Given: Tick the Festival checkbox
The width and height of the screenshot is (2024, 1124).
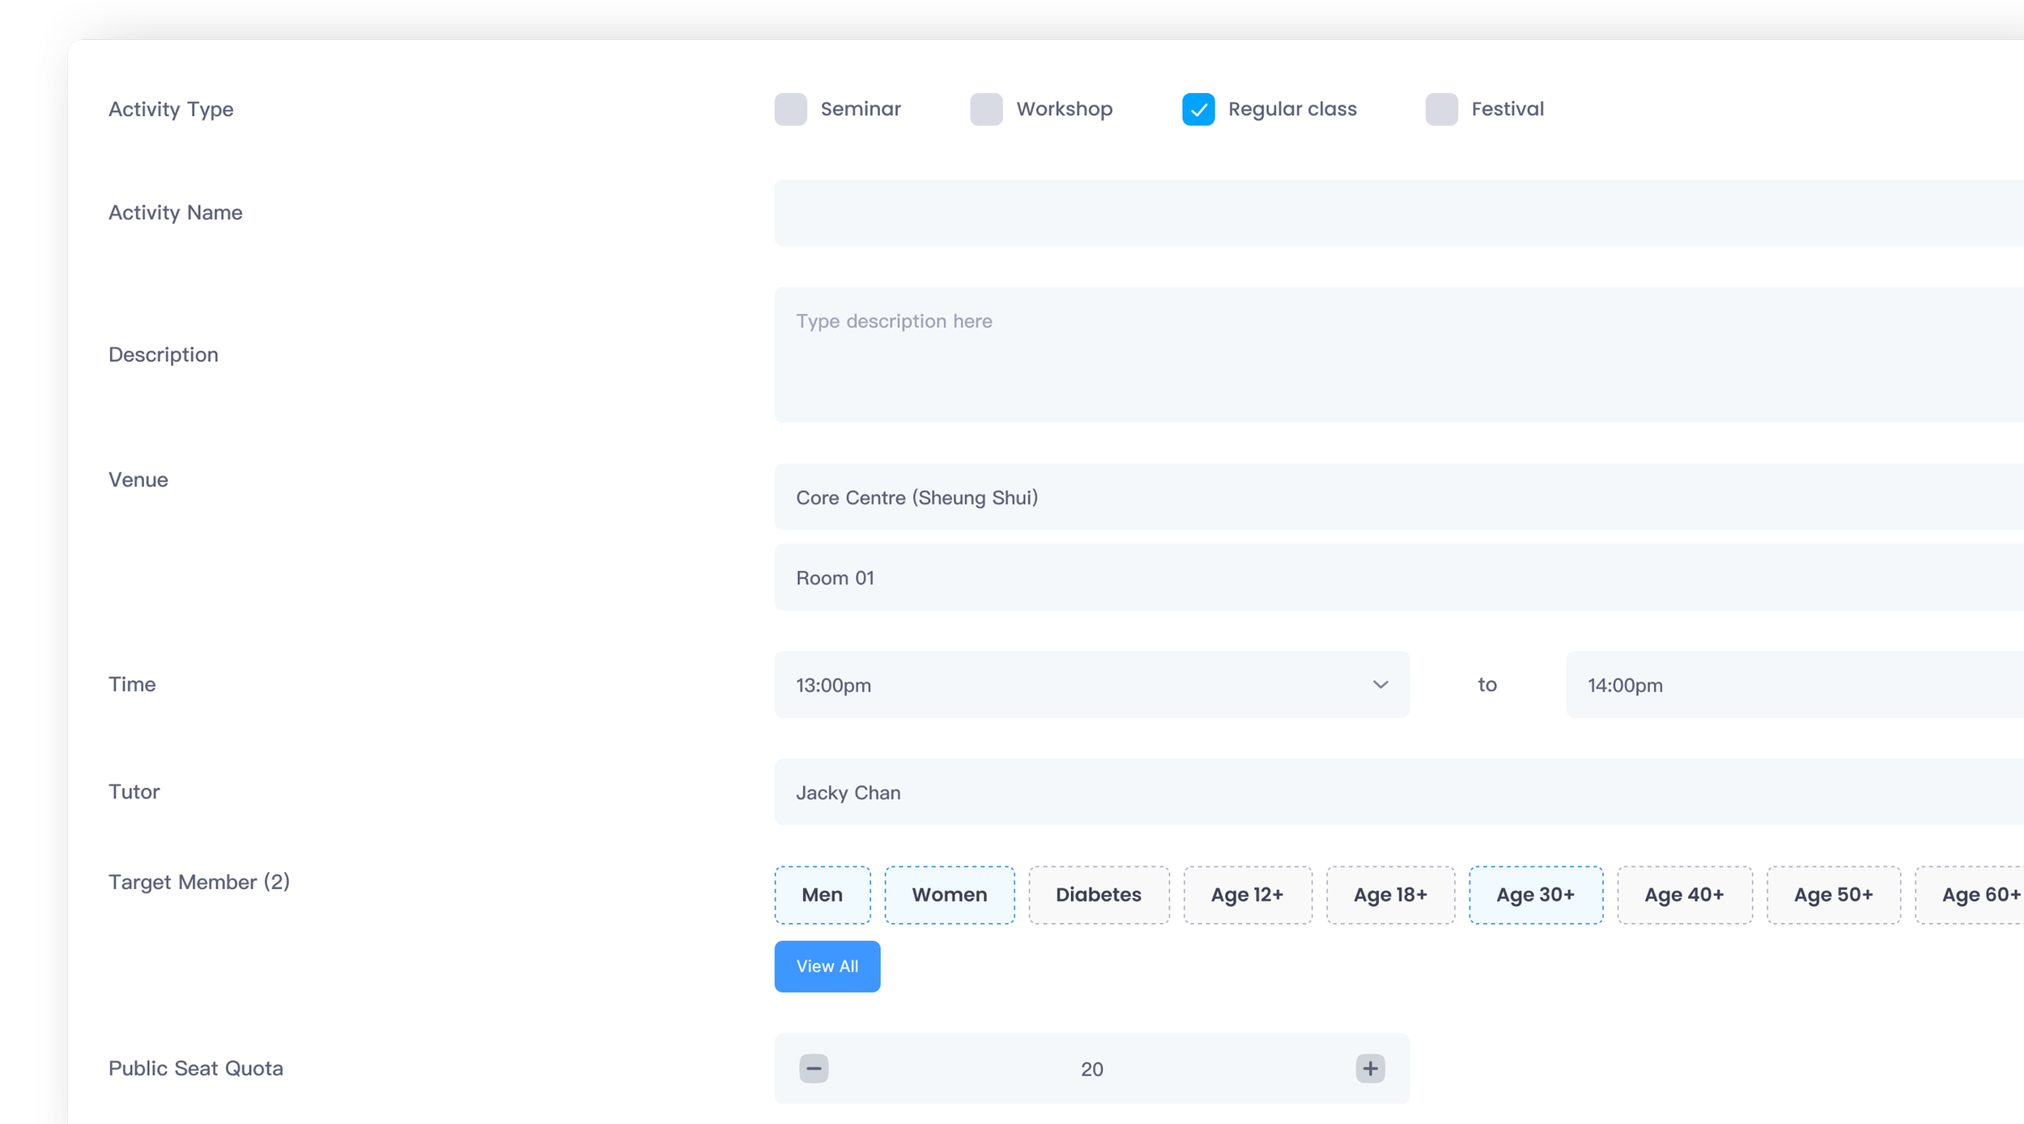Looking at the screenshot, I should point(1441,109).
